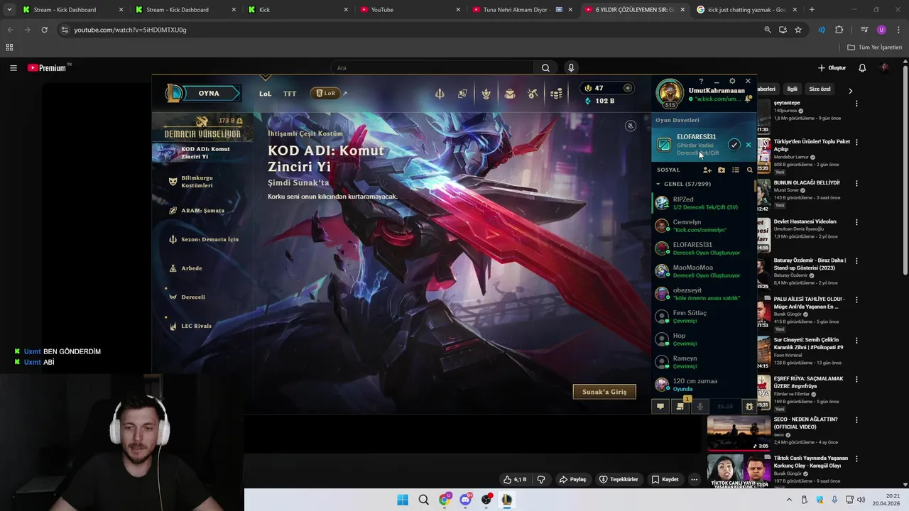Search friends with the magnifier icon in Sosyal
Screen dimensions: 909x511
(749, 170)
